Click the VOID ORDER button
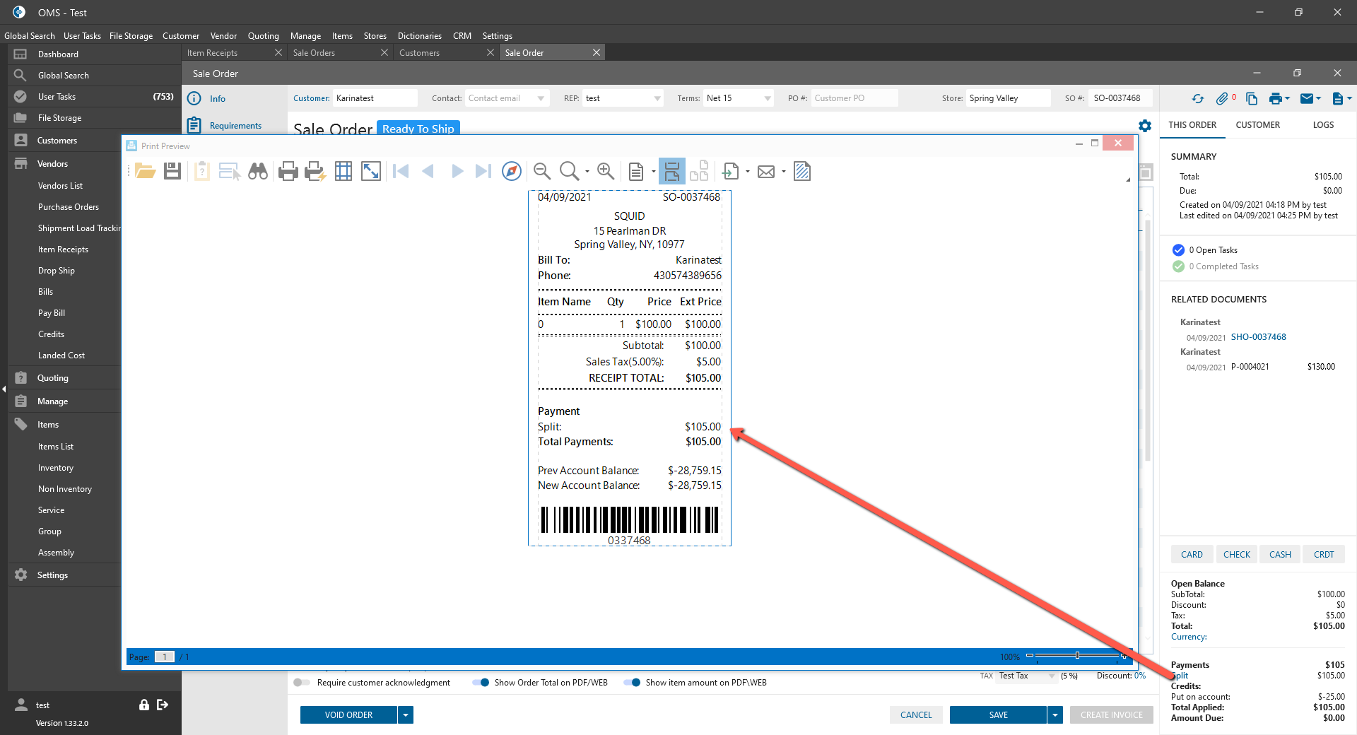1357x735 pixels. [x=348, y=715]
